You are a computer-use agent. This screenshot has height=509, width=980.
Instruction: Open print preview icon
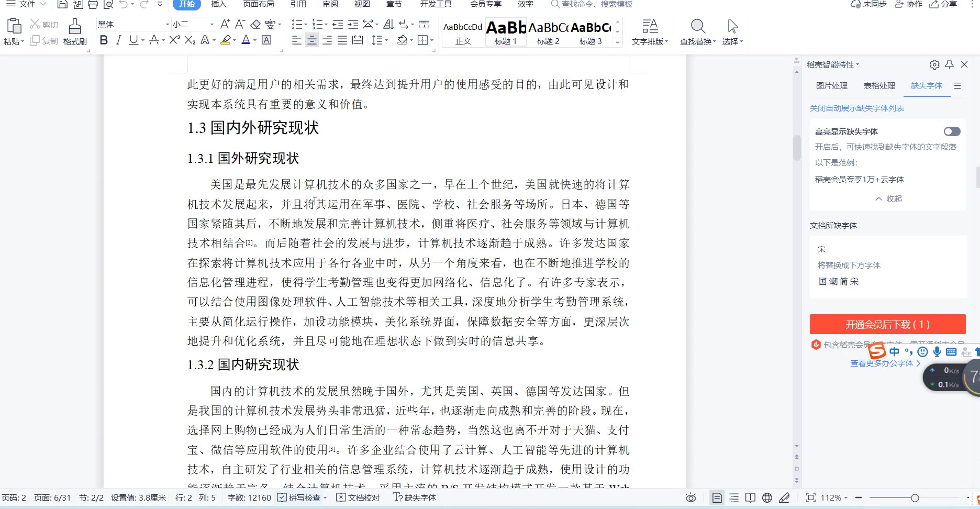[108, 4]
